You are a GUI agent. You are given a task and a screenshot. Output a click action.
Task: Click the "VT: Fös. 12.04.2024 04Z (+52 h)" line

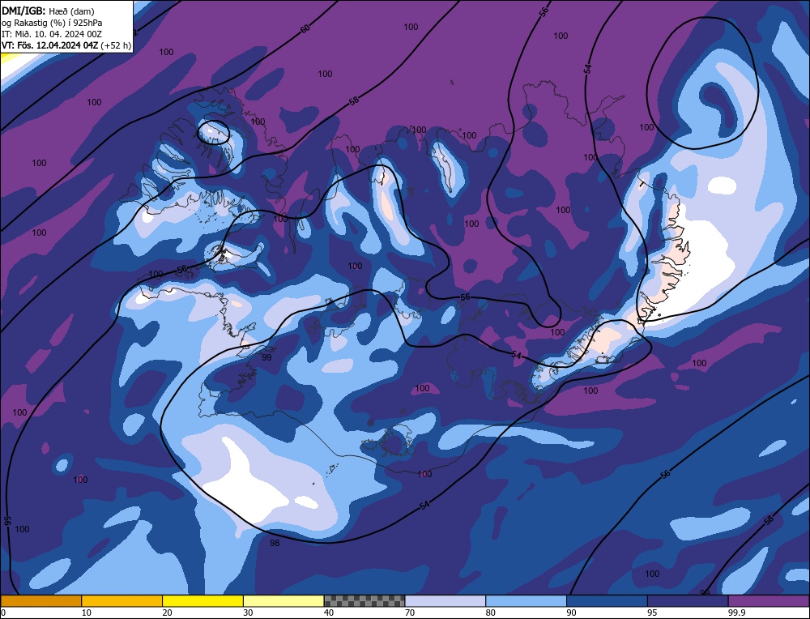coord(66,45)
